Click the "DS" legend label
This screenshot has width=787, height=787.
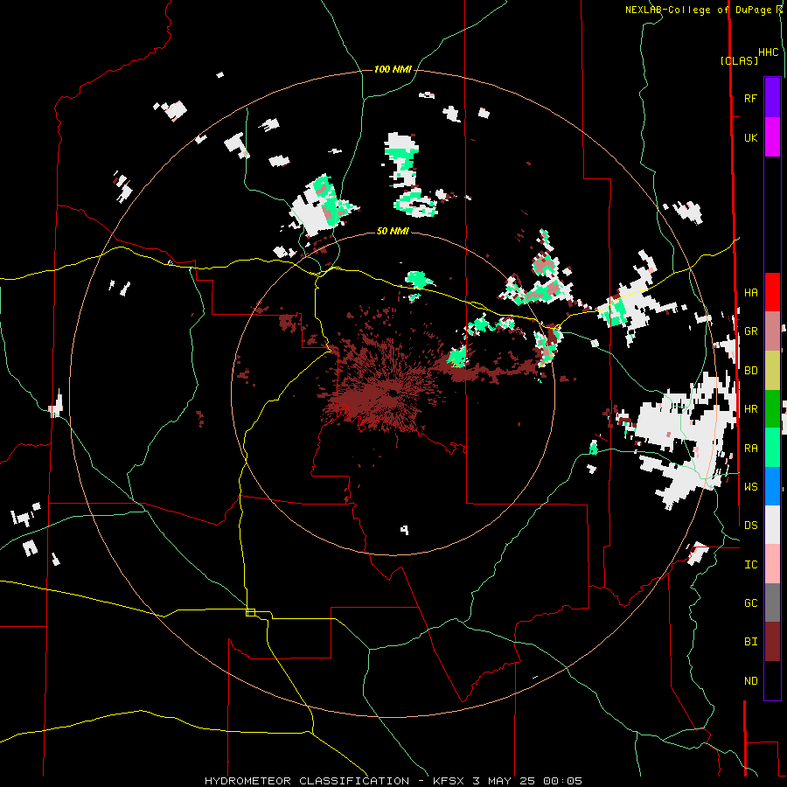click(750, 525)
